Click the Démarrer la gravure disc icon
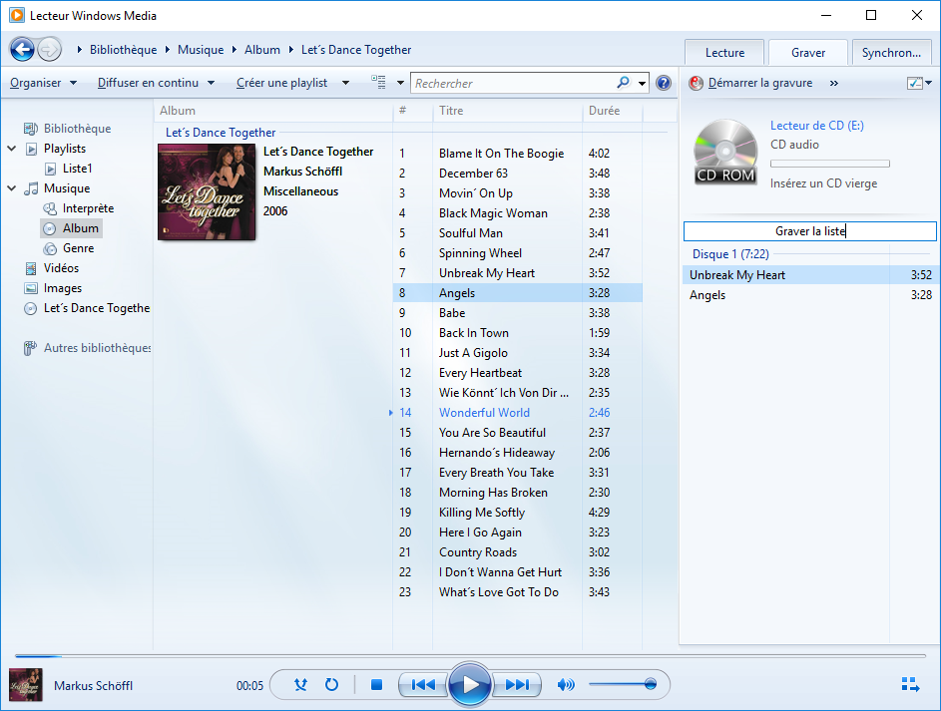 696,83
